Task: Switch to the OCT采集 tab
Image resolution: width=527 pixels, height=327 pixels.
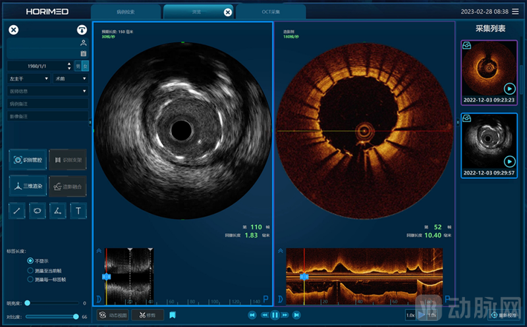Action: [x=270, y=12]
